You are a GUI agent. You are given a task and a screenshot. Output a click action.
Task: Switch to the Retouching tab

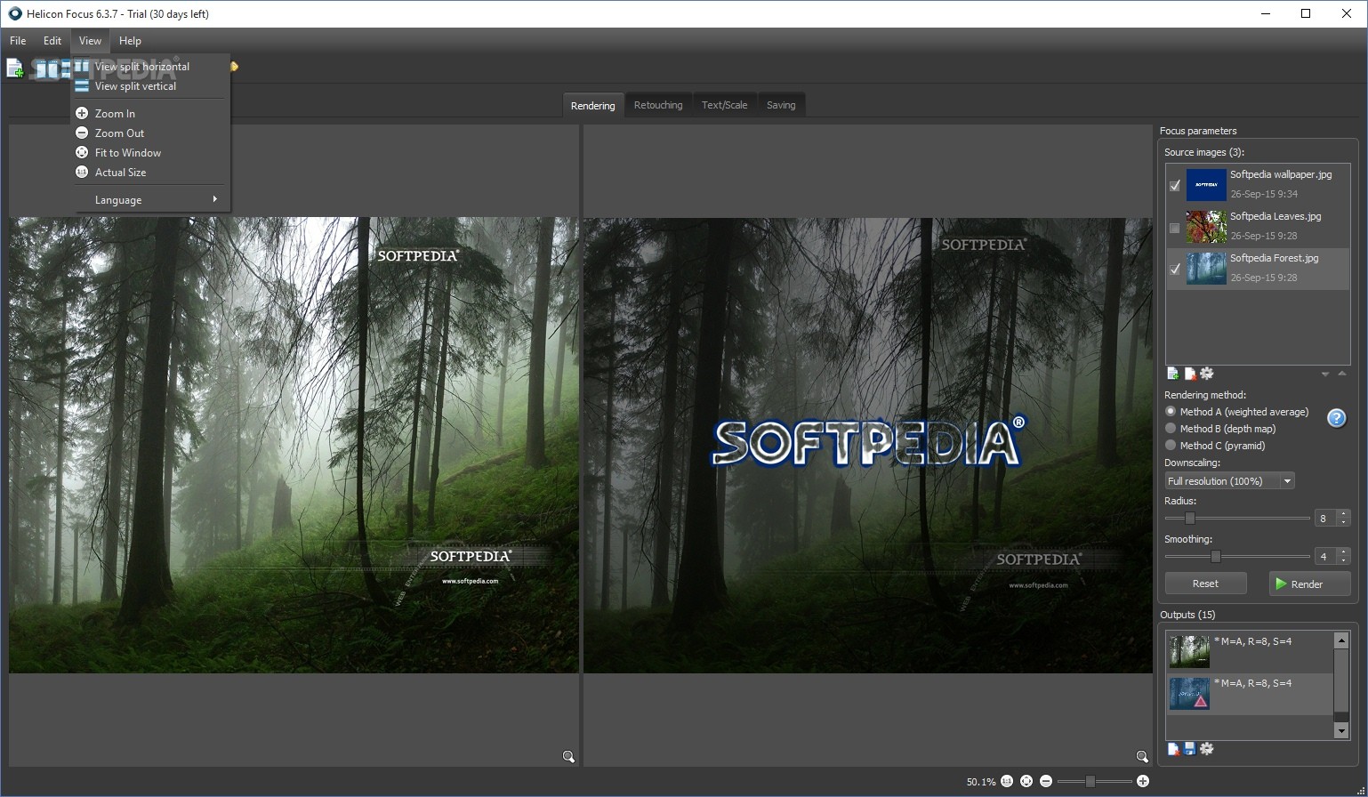[658, 105]
